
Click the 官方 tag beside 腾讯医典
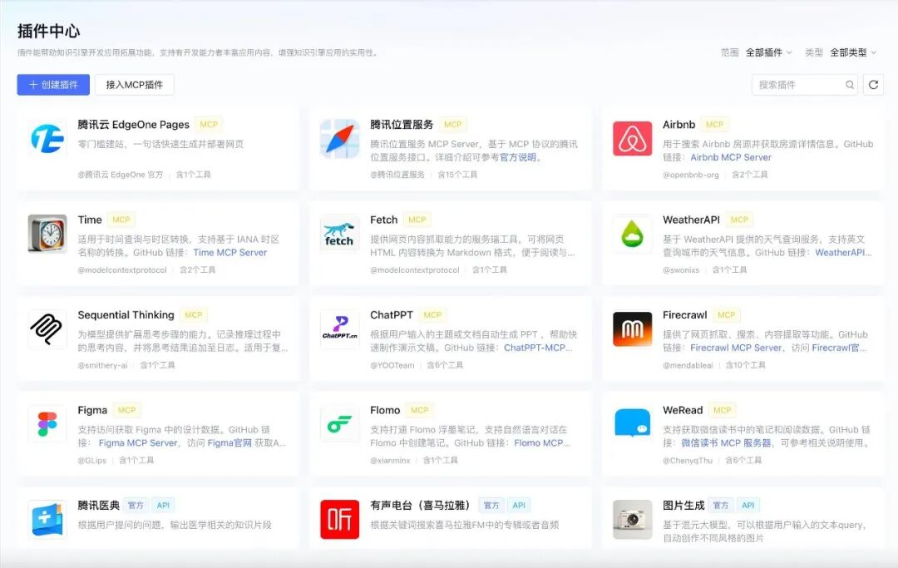(x=136, y=506)
